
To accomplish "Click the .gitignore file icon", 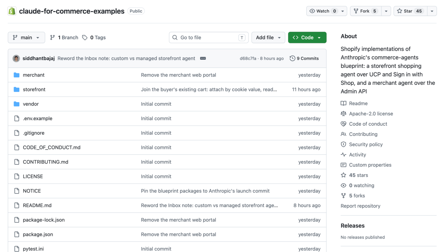I will 17,133.
